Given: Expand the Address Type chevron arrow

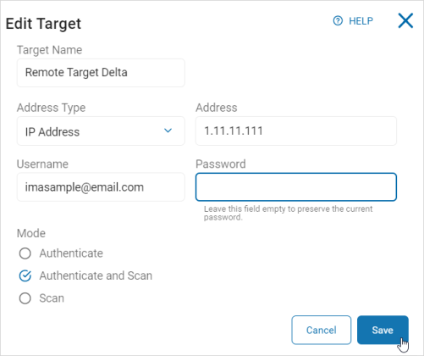Looking at the screenshot, I should [x=168, y=131].
